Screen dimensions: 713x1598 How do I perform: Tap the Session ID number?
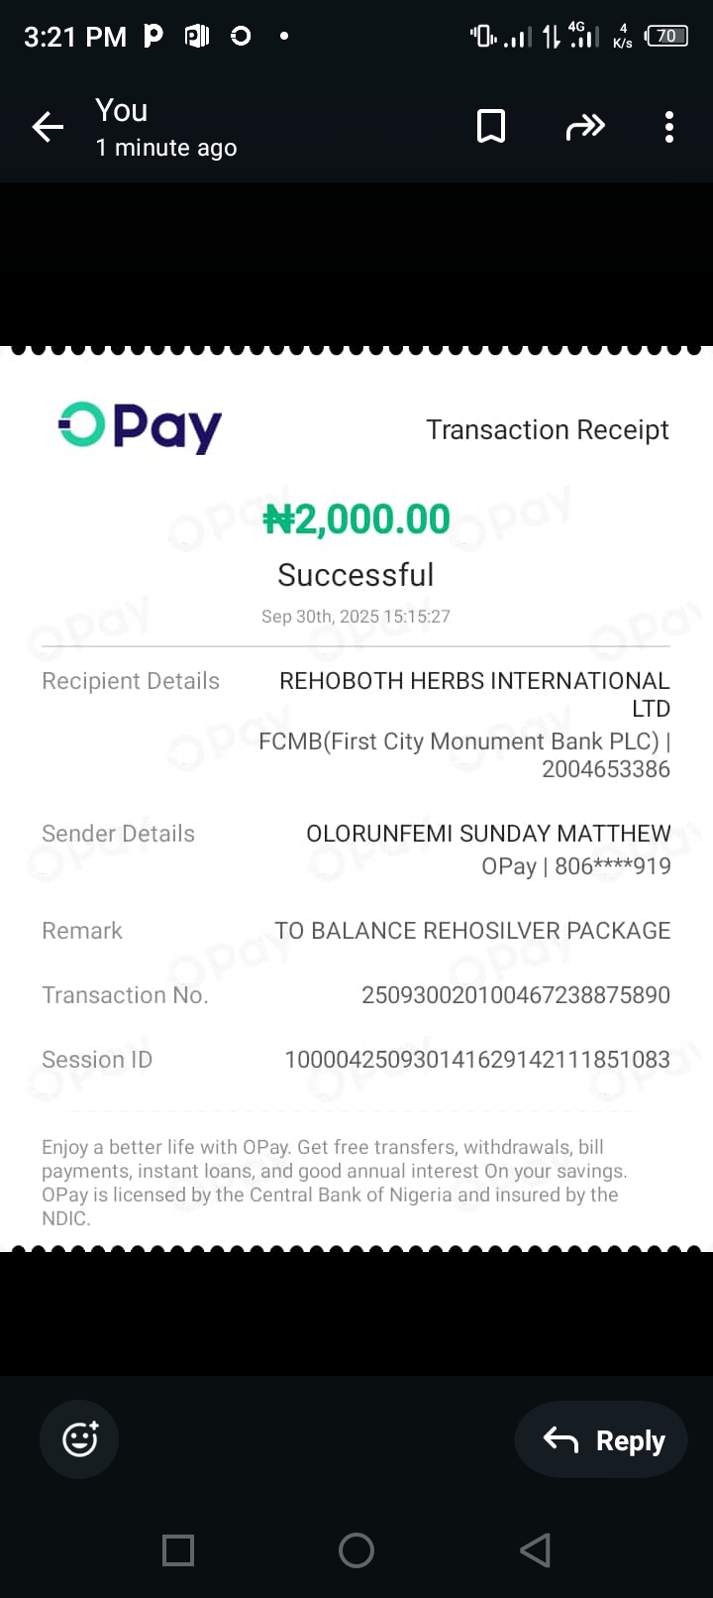click(x=477, y=1060)
